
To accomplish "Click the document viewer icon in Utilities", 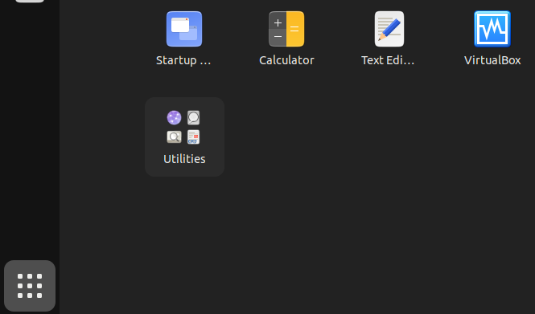I will (193, 137).
